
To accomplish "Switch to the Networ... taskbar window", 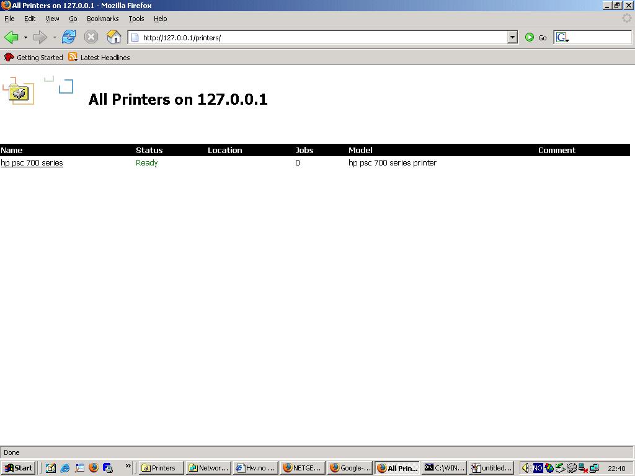I will pyautogui.click(x=208, y=468).
